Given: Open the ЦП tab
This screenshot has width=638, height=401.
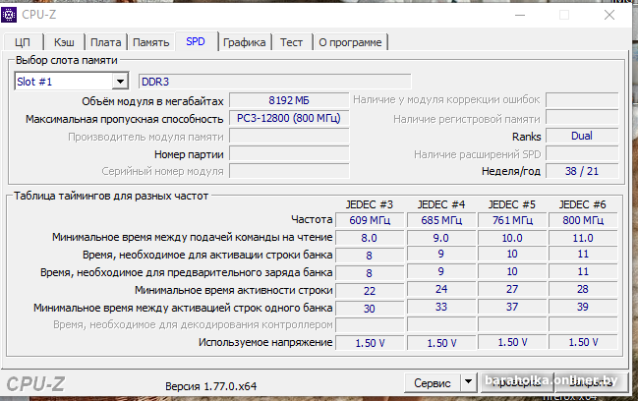Looking at the screenshot, I should 23,42.
